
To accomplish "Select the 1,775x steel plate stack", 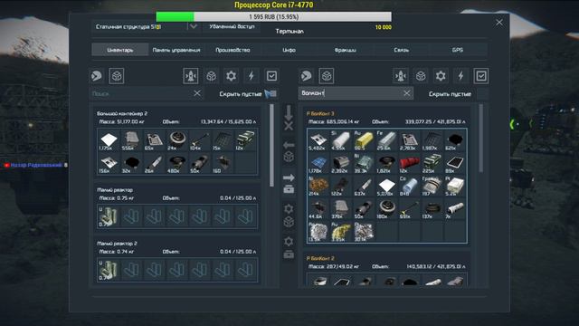I will (x=109, y=140).
